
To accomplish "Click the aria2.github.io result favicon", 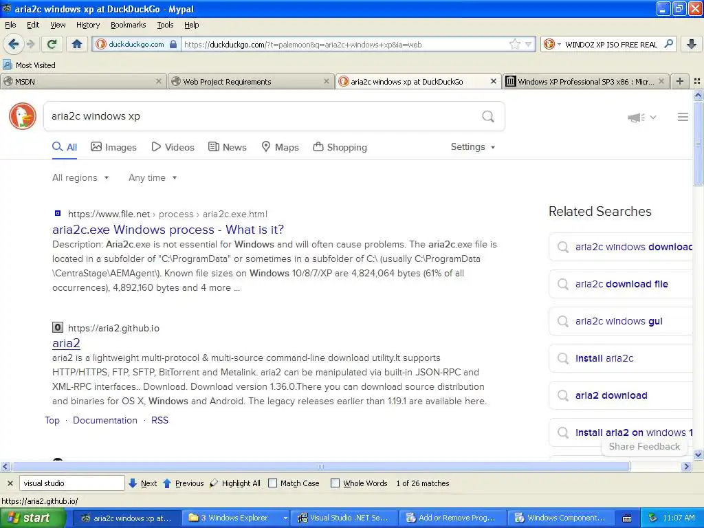I will coord(58,327).
